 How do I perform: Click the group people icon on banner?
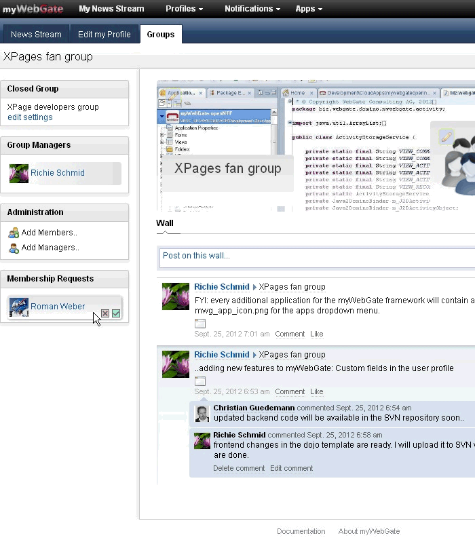pyautogui.click(x=459, y=166)
